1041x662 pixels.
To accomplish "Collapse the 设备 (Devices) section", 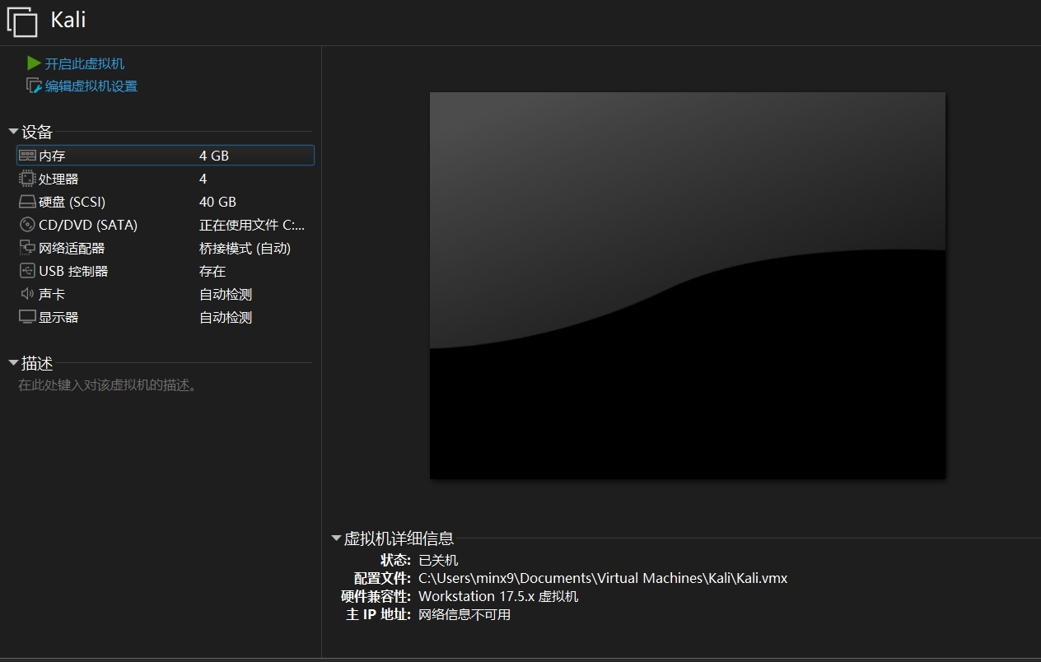I will click(13, 132).
